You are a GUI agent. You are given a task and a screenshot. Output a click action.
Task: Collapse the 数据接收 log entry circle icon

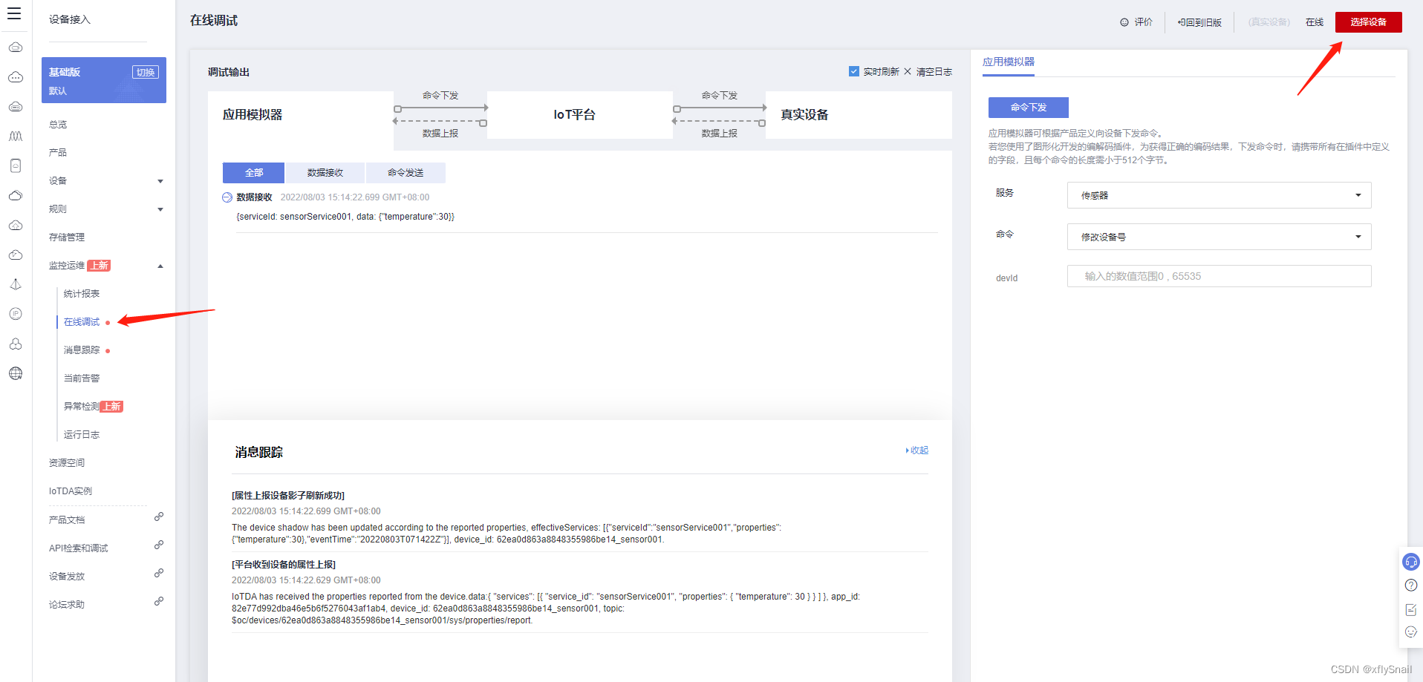point(227,197)
